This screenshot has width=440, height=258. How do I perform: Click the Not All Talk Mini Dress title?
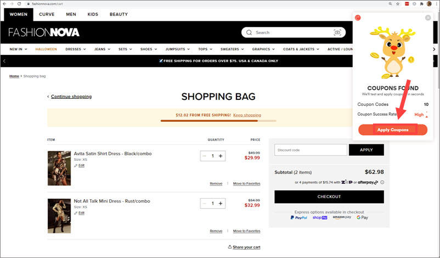click(112, 201)
